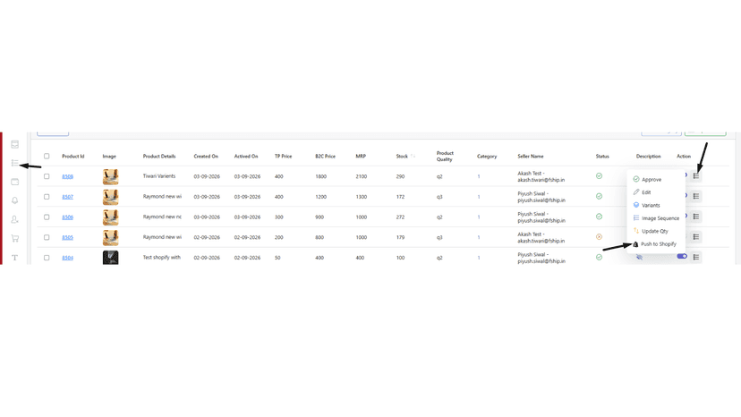Viewport: 741px width, 417px height.
Task: Select seller 'Piyush Siwal' in row 8507
Action: coord(541,197)
